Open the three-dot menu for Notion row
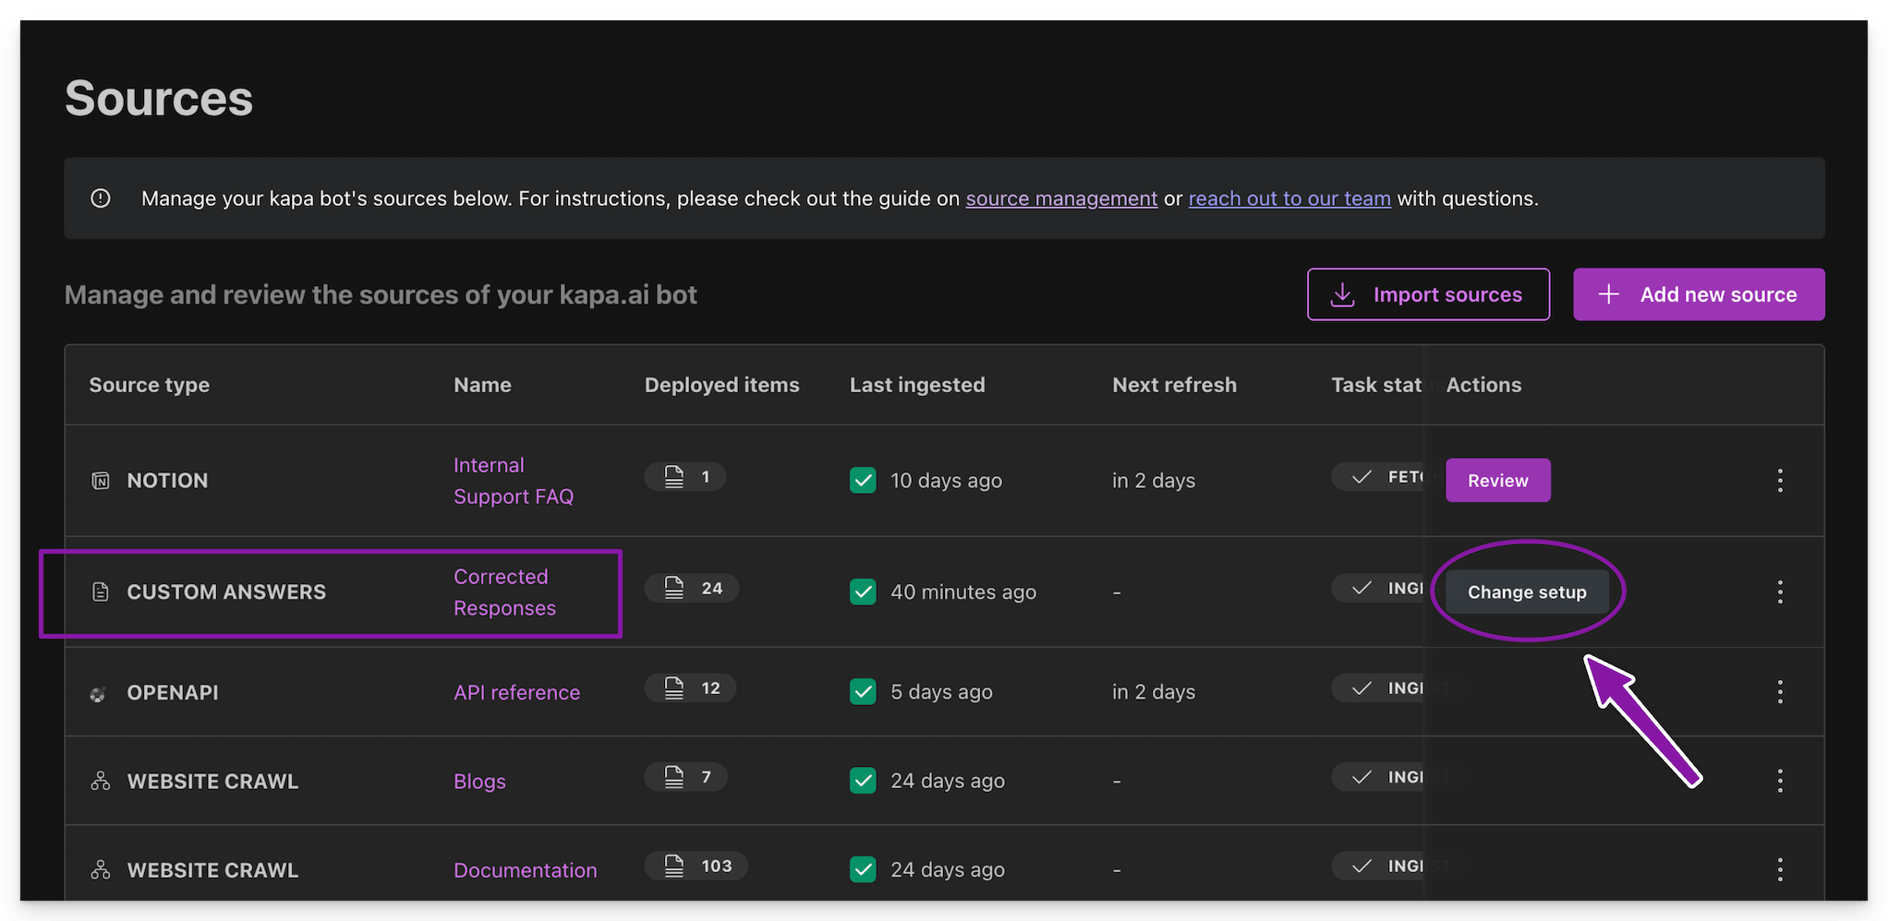1888x921 pixels. coord(1780,480)
